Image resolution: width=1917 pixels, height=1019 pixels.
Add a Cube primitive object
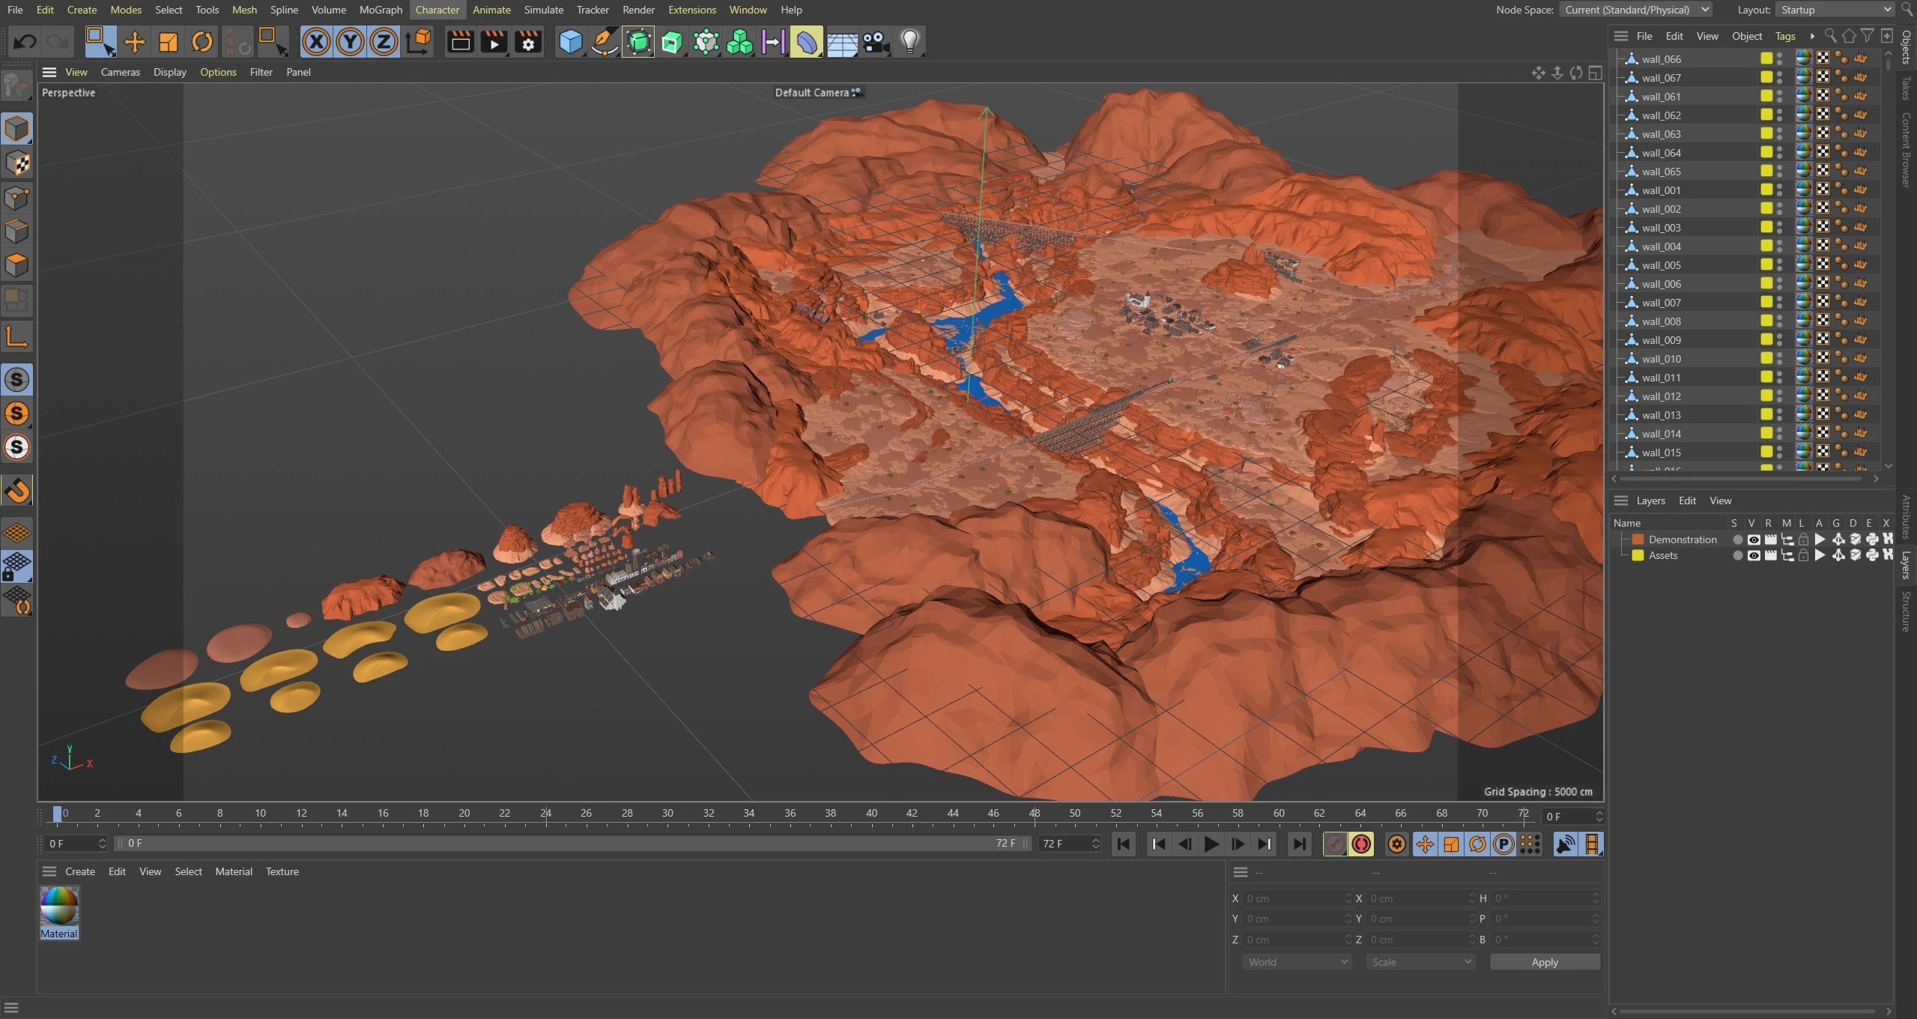coord(570,42)
